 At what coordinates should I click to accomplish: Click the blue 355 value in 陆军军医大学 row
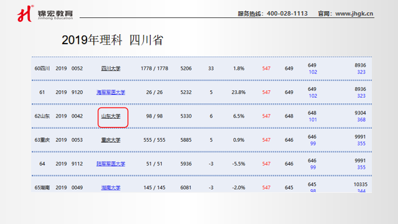(361, 167)
